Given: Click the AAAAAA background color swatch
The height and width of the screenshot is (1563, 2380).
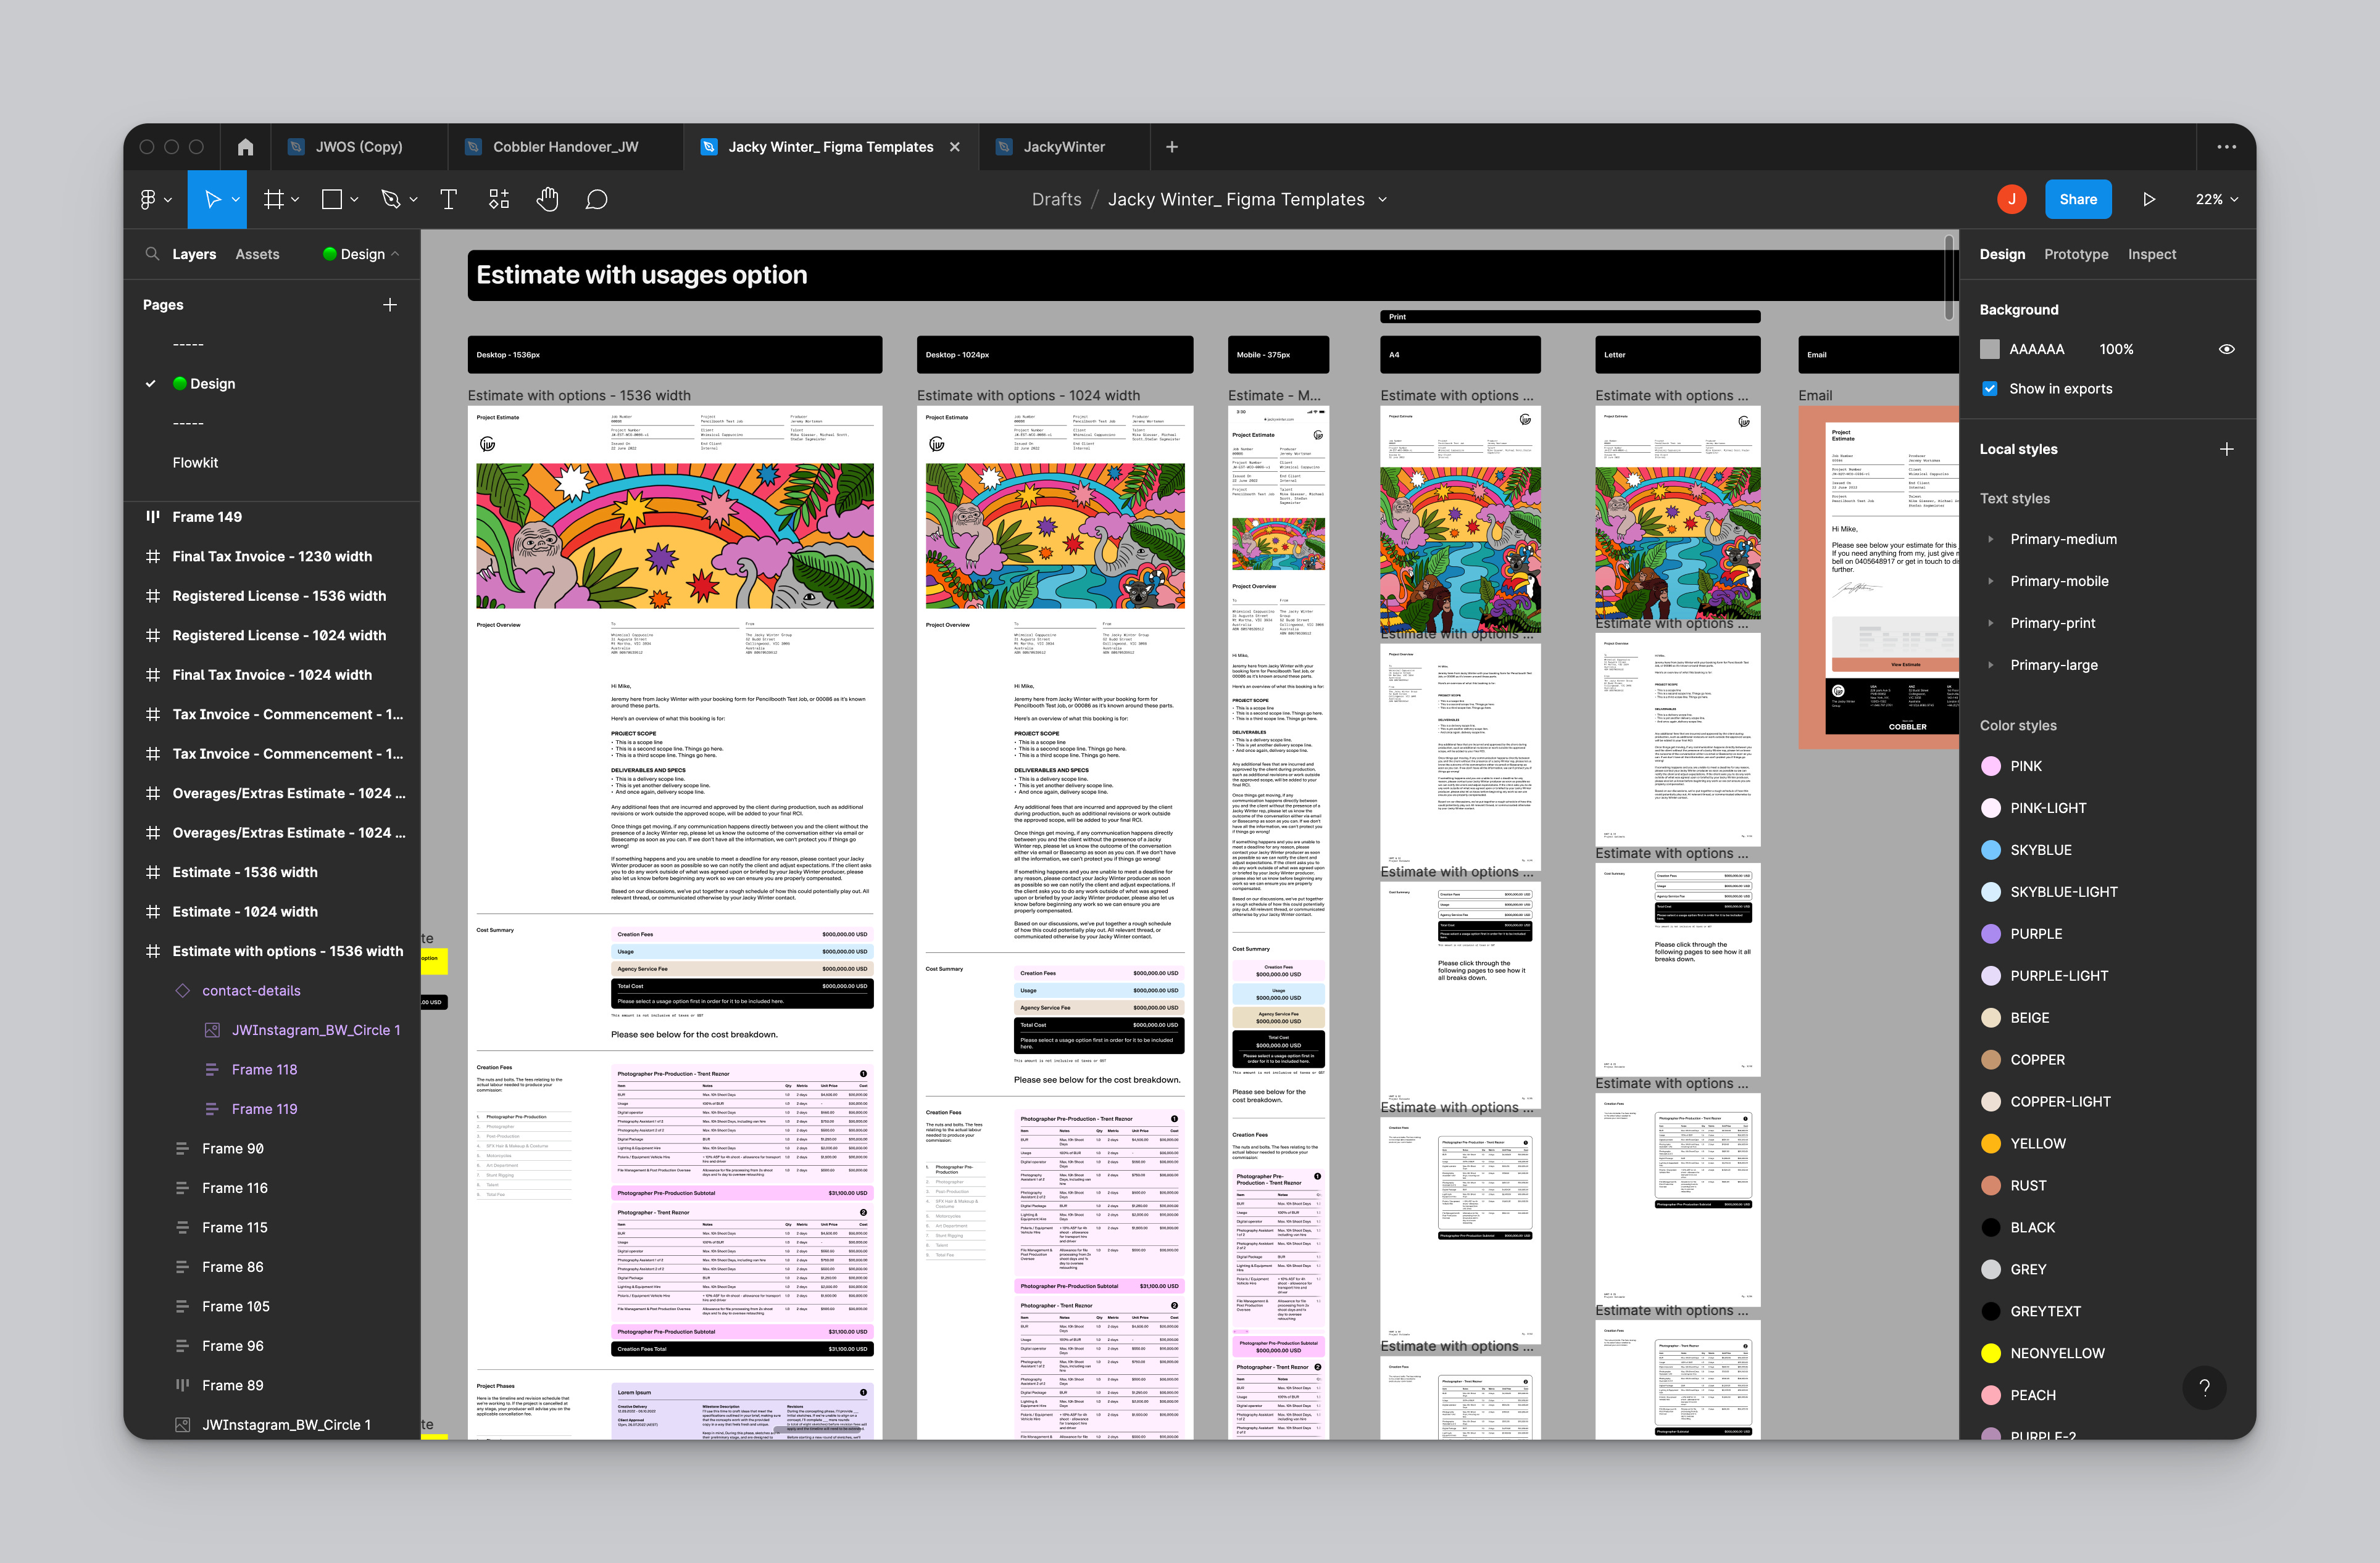Looking at the screenshot, I should pyautogui.click(x=1990, y=348).
